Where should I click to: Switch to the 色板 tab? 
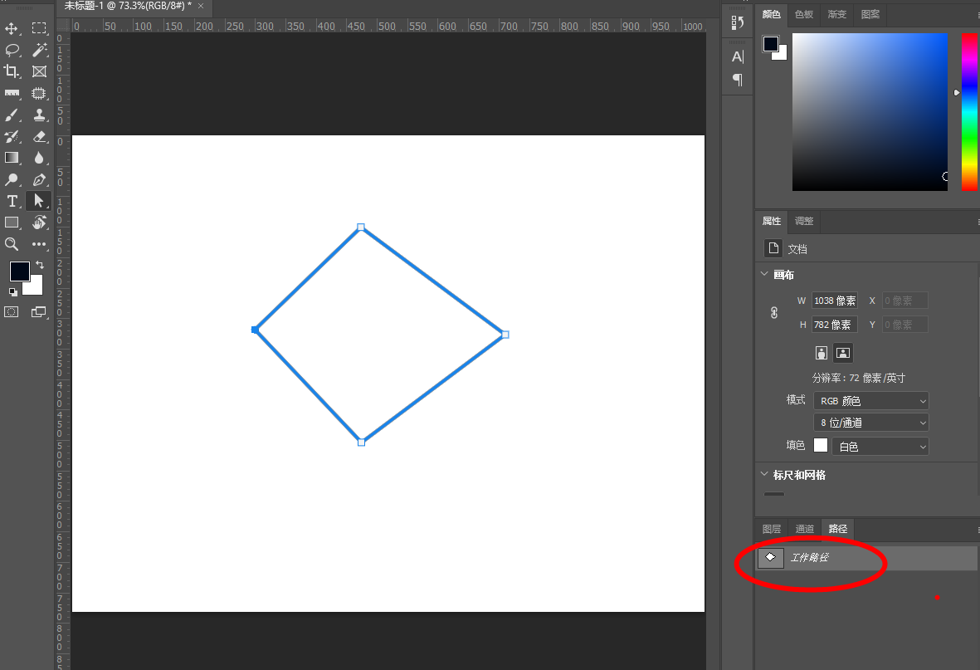pyautogui.click(x=804, y=14)
